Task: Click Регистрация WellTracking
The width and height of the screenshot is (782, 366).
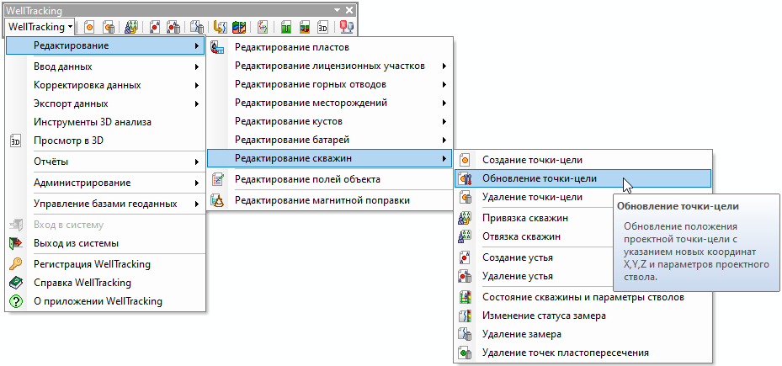Action: (92, 264)
